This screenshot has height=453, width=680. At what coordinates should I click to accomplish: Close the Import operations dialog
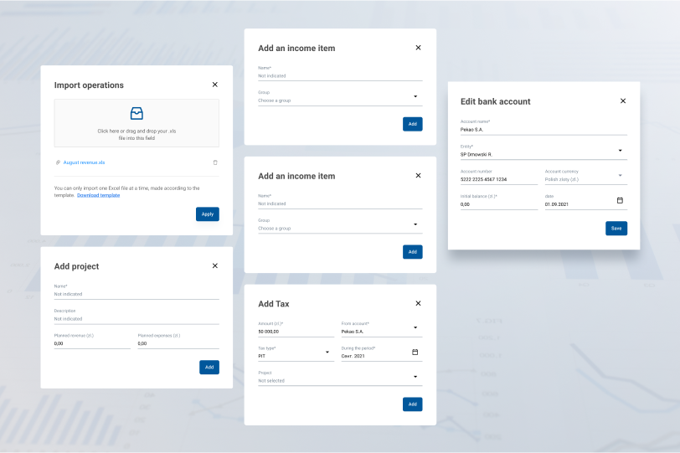(215, 85)
